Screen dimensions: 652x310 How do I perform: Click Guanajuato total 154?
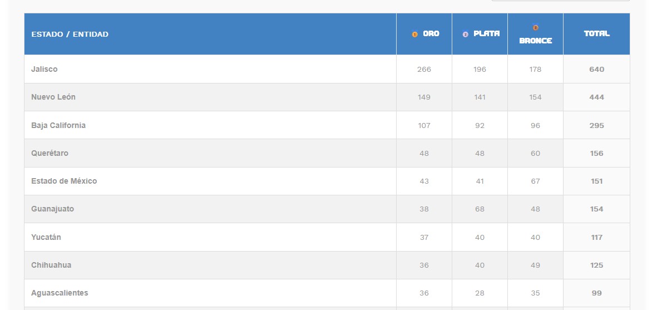tap(597, 209)
